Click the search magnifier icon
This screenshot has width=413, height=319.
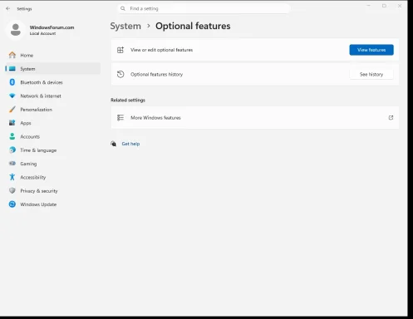pos(123,8)
